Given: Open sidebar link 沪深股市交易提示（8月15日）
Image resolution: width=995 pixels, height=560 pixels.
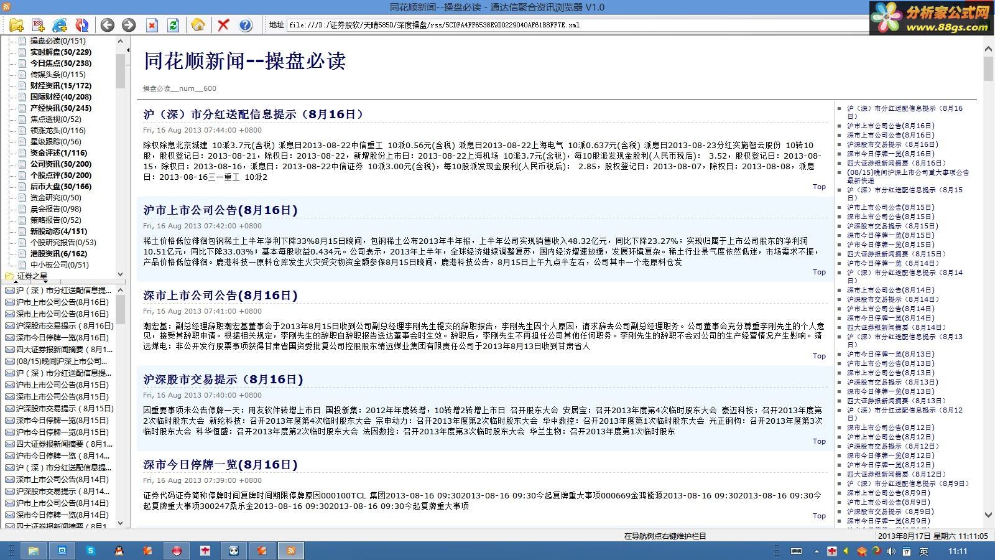Looking at the screenshot, I should click(892, 226).
